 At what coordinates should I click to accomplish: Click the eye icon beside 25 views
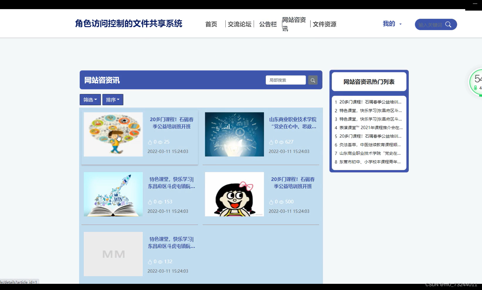(160, 142)
